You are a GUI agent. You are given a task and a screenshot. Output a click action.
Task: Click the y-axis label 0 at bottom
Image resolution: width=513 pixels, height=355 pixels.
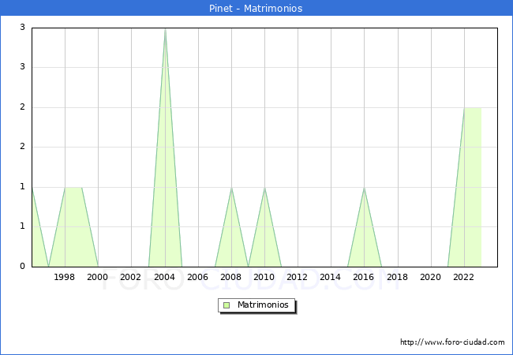coord(22,267)
